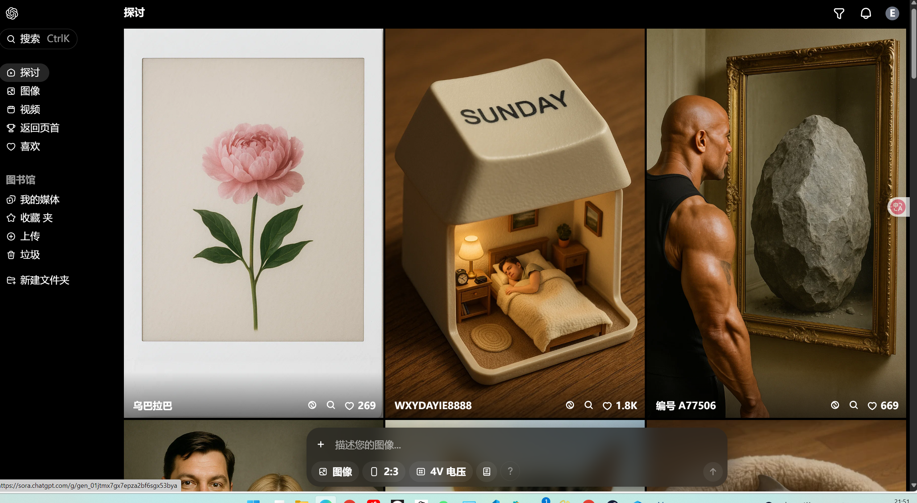
Task: Click the presets list icon in prompt bar
Action: pyautogui.click(x=487, y=471)
